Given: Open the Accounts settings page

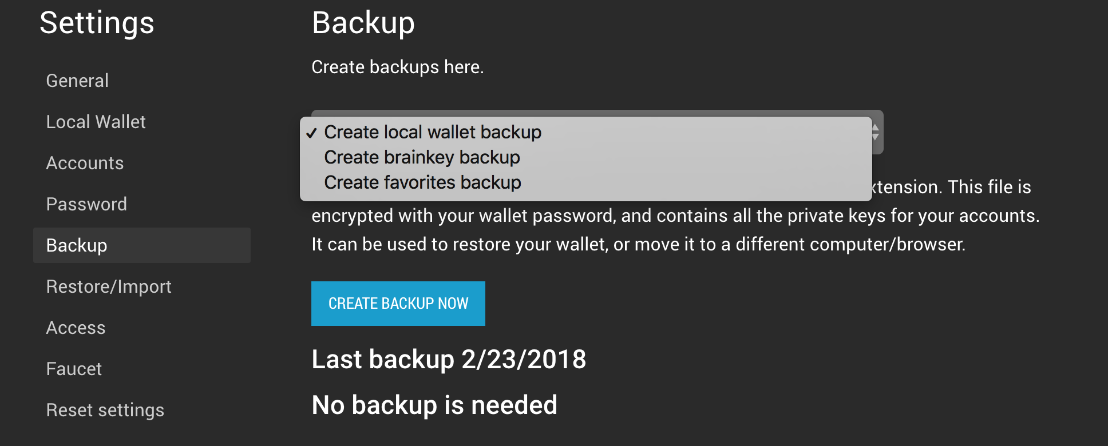Looking at the screenshot, I should 85,163.
